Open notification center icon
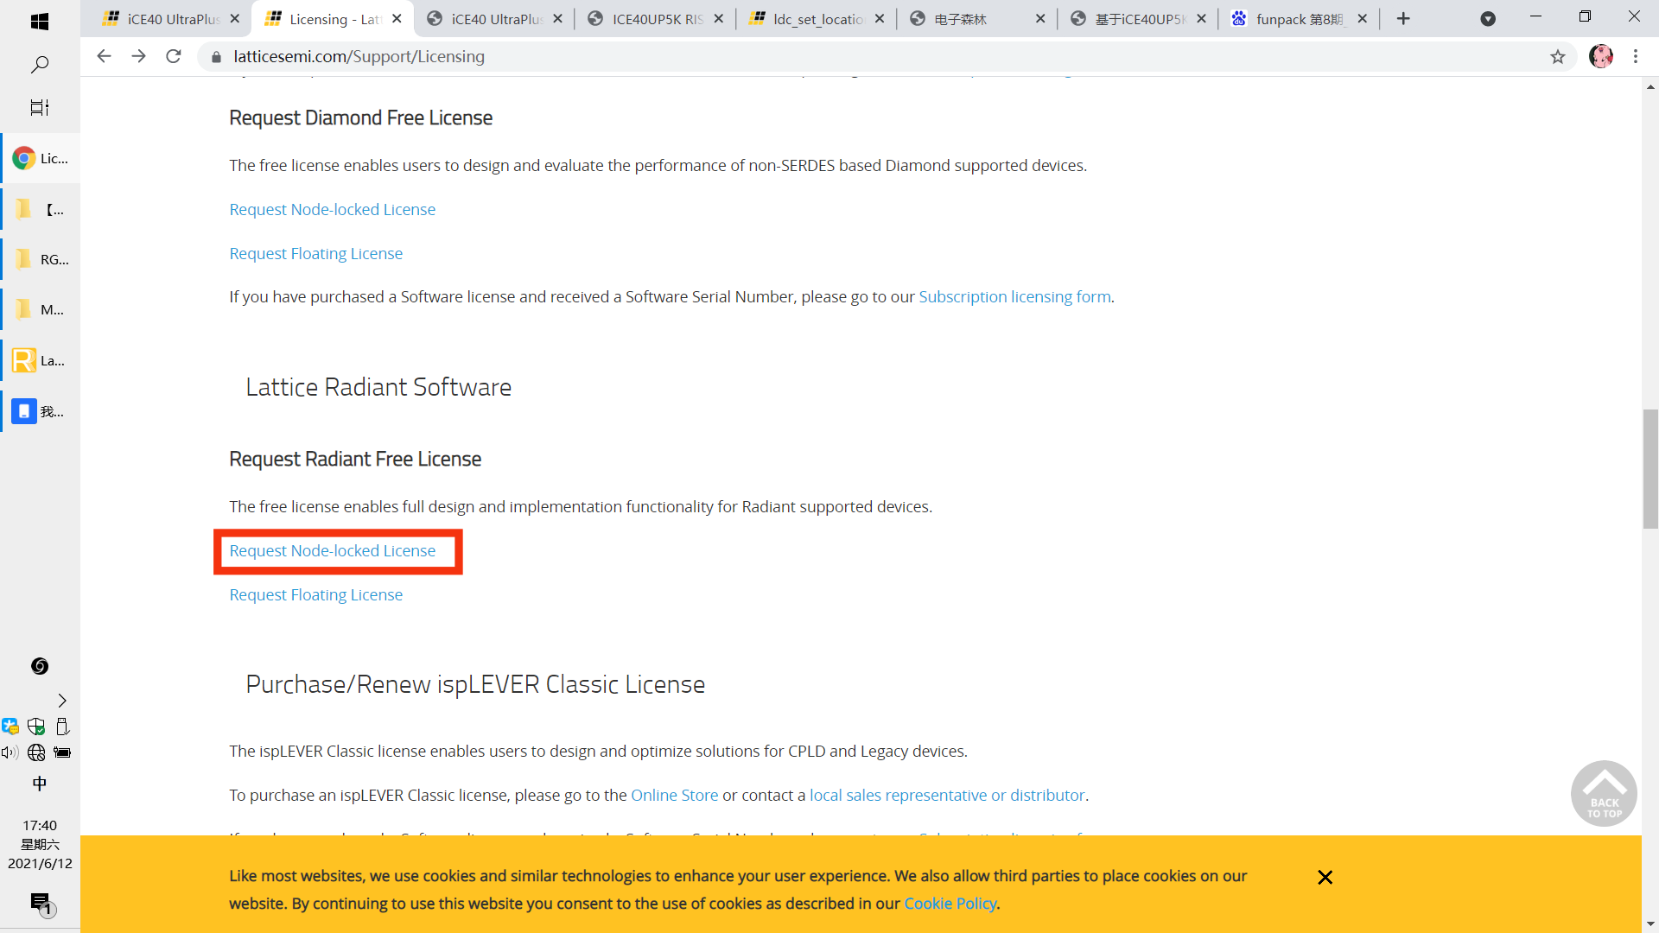This screenshot has width=1659, height=933. point(41,904)
